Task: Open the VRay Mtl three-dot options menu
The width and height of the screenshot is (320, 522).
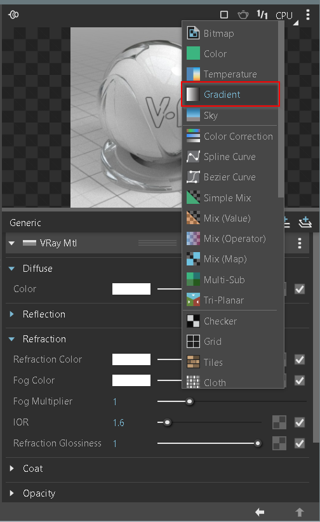Action: (x=300, y=243)
